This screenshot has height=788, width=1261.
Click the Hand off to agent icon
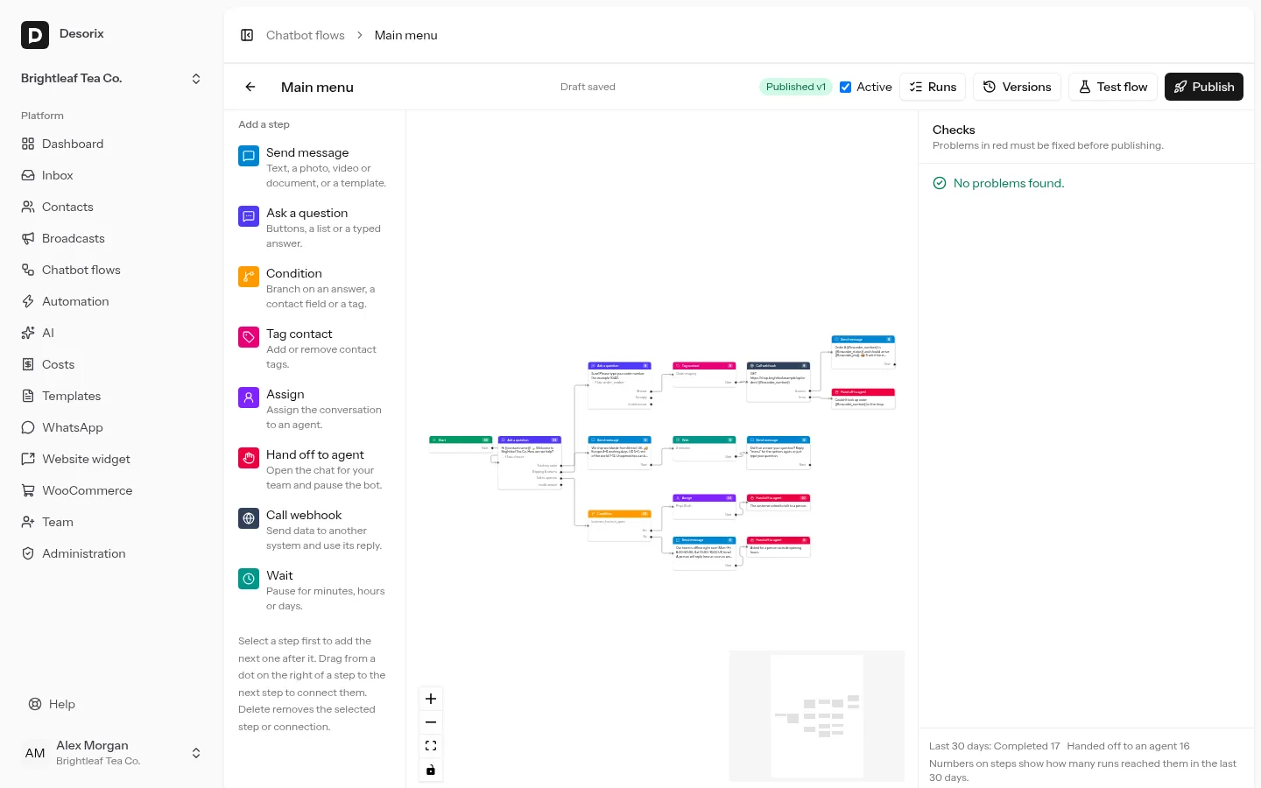[x=249, y=458]
